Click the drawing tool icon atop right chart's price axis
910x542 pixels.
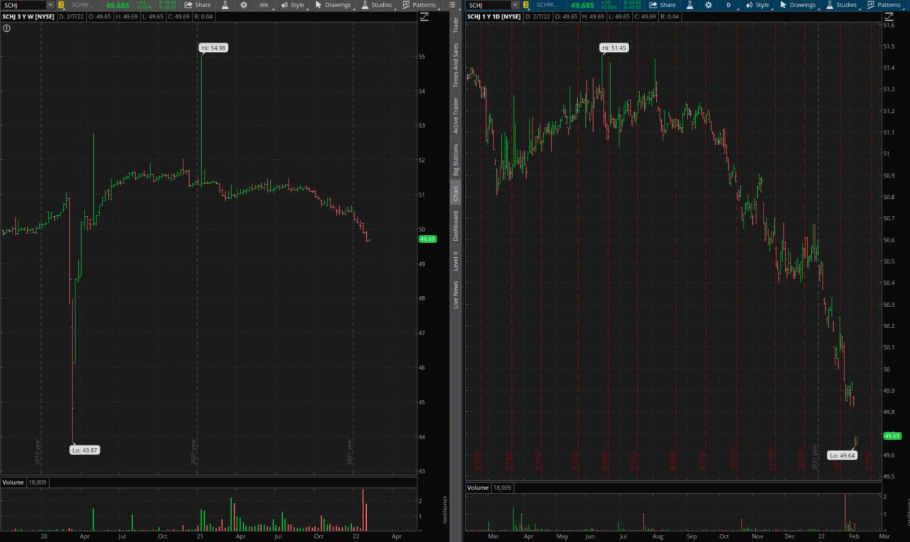pyautogui.click(x=889, y=16)
